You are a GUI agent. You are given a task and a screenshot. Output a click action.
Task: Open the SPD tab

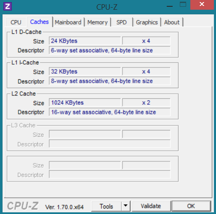(x=122, y=22)
